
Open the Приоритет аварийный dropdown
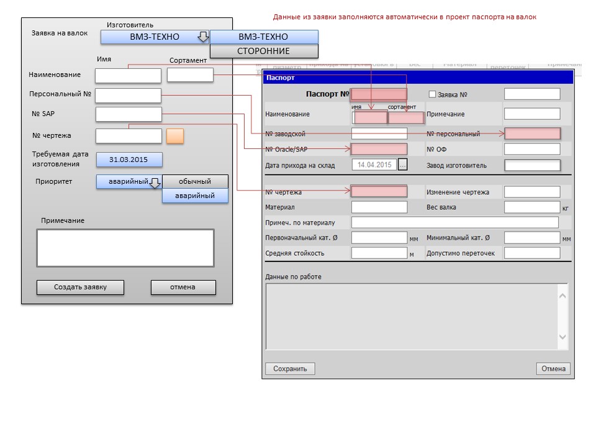click(129, 181)
